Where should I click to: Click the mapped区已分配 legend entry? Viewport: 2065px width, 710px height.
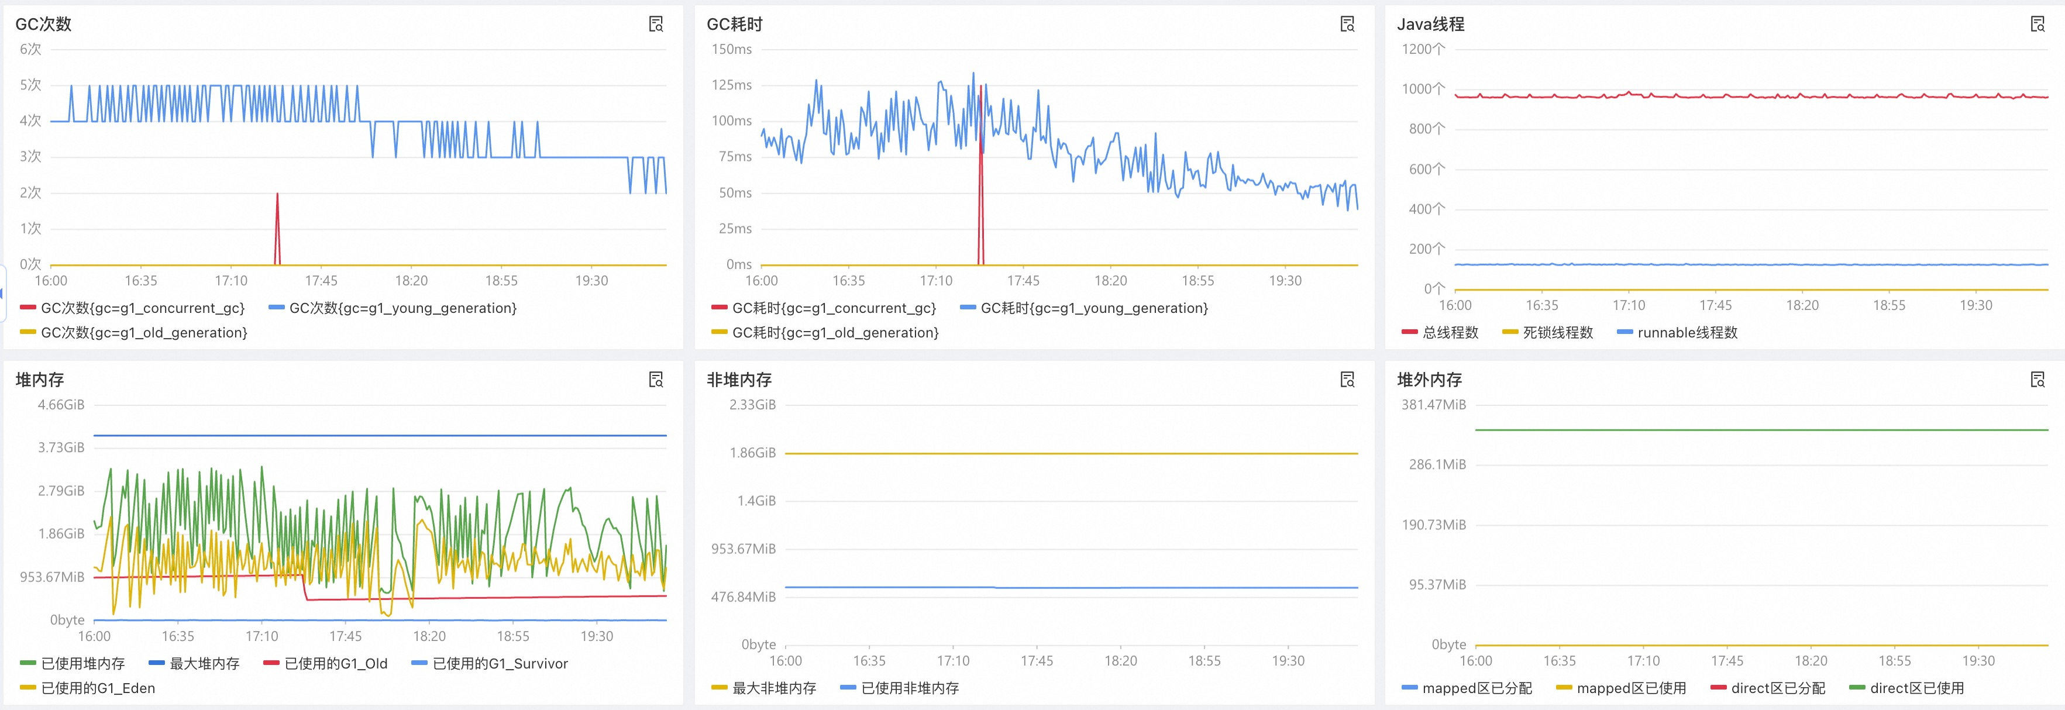click(1467, 688)
